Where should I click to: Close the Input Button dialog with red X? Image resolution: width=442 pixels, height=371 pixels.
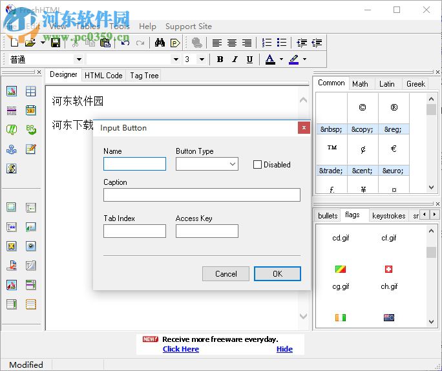pos(304,128)
